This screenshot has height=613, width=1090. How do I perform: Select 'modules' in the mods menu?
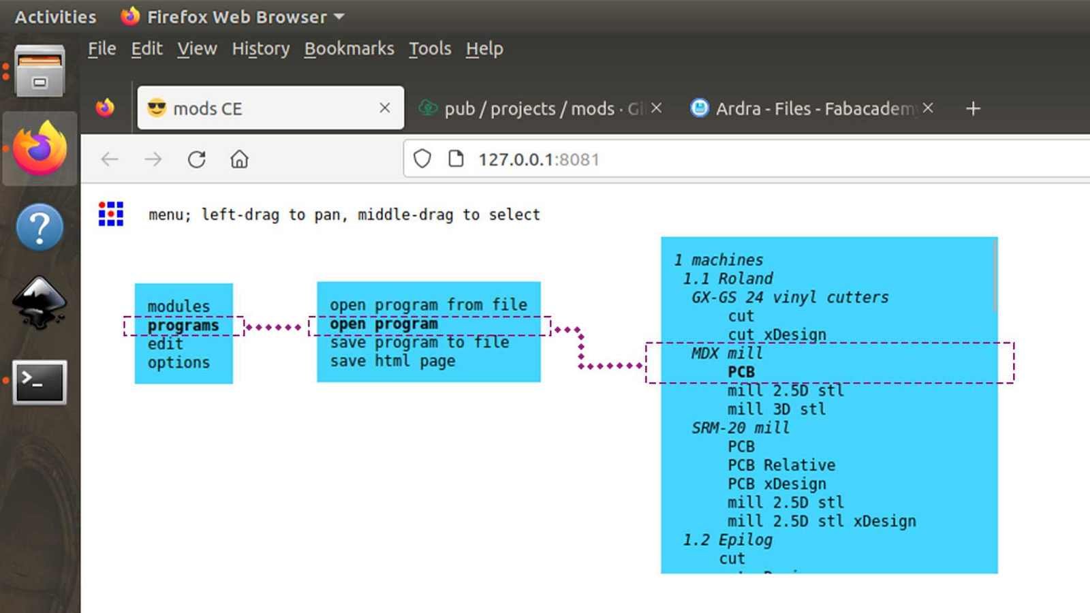[x=178, y=306]
